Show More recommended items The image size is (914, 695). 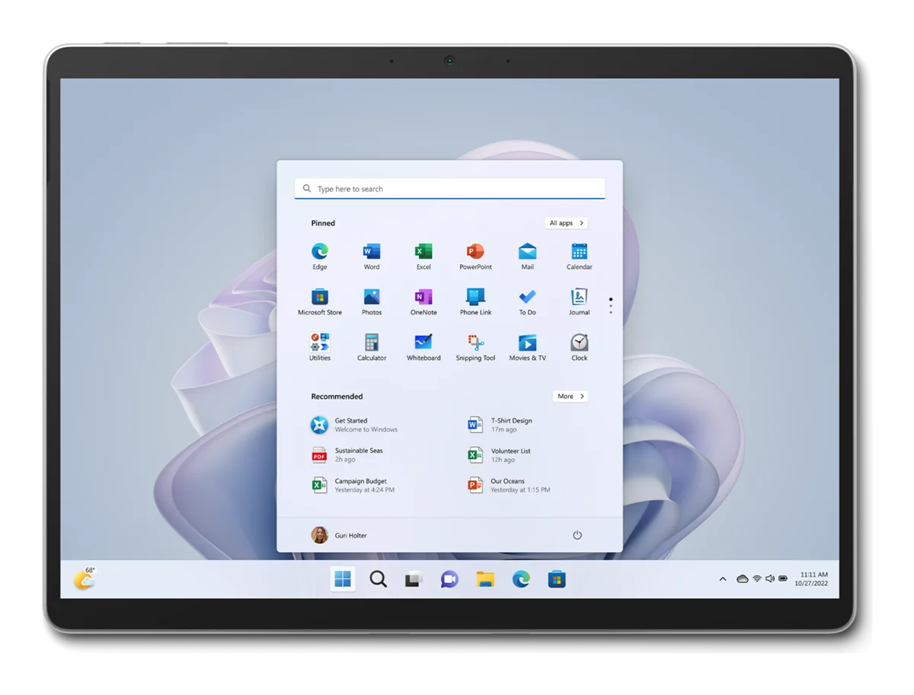tap(570, 397)
